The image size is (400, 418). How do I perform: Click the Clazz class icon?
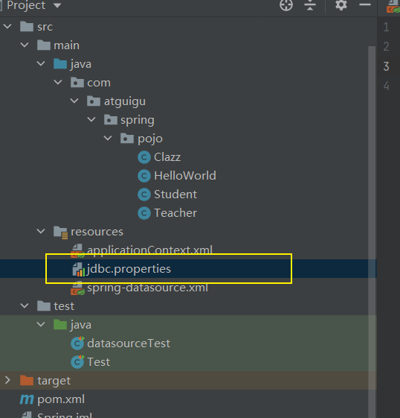click(144, 157)
